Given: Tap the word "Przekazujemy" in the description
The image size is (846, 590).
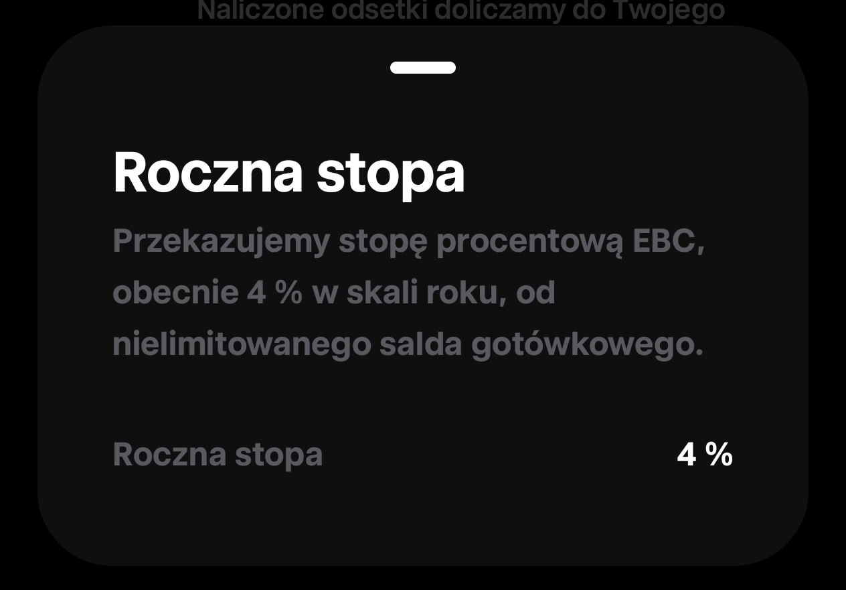Looking at the screenshot, I should tap(221, 242).
